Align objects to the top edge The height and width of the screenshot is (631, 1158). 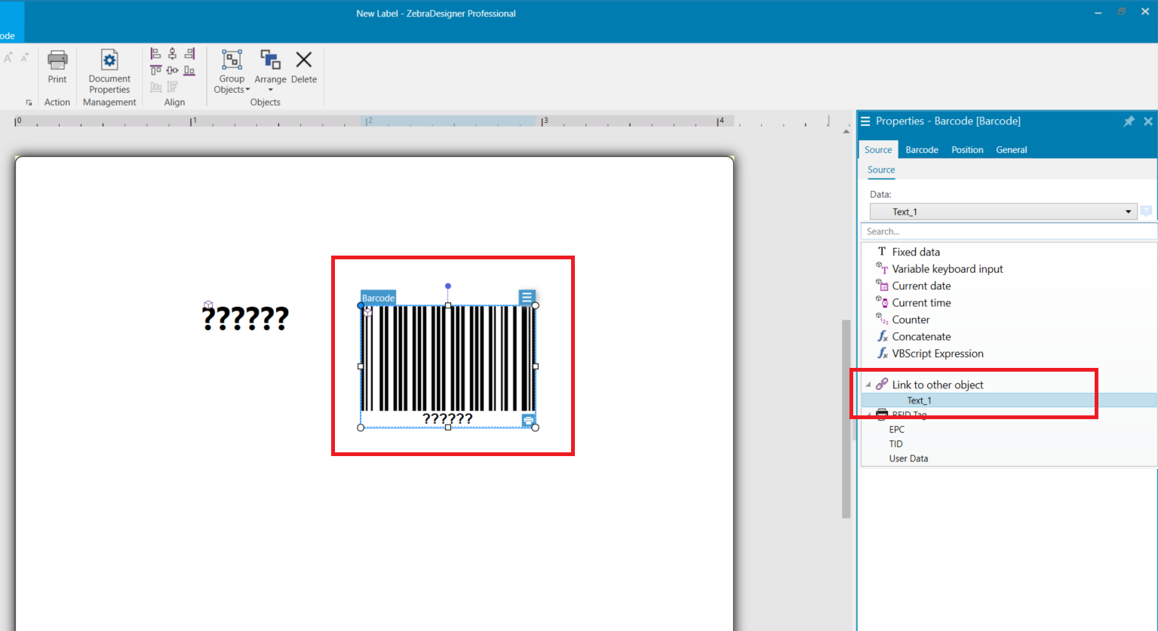(x=155, y=71)
